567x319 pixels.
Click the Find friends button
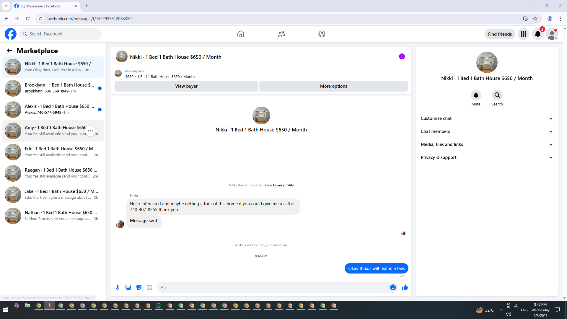pyautogui.click(x=500, y=34)
